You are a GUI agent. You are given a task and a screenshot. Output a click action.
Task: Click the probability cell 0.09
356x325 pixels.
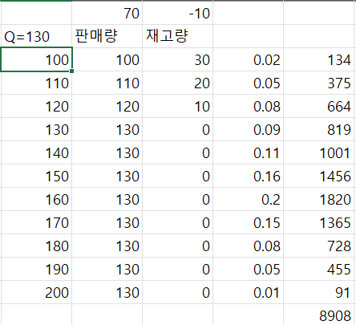[x=248, y=129]
